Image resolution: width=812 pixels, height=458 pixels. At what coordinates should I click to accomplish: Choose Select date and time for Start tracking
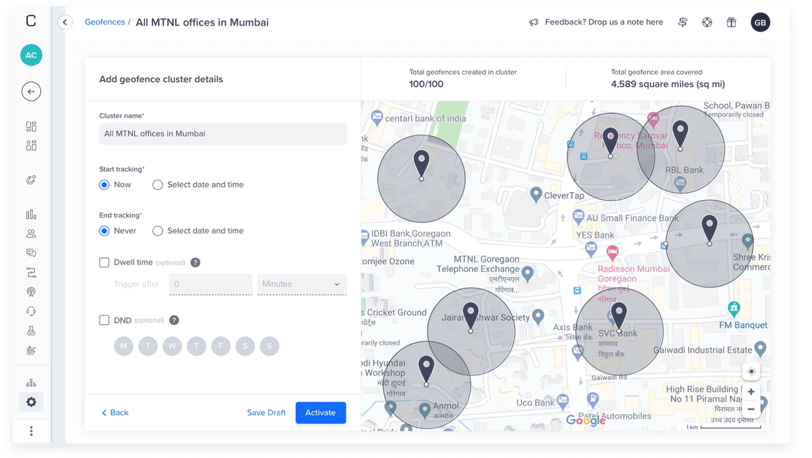point(157,185)
